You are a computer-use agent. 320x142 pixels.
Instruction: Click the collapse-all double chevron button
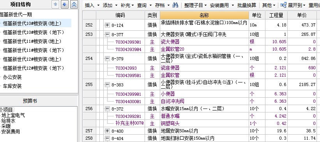click(74, 5)
